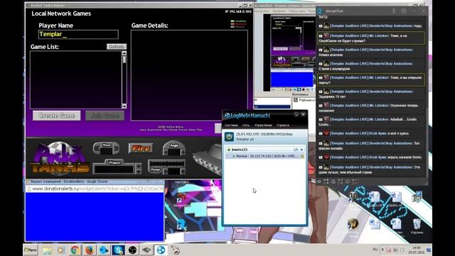Click the Move right arrow on tank controls

tap(116, 149)
